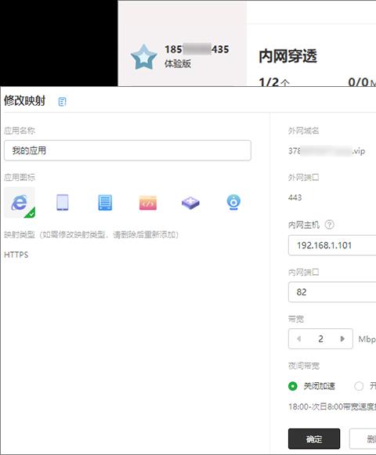Click the 18:00 night bandwidth note

pyautogui.click(x=332, y=406)
